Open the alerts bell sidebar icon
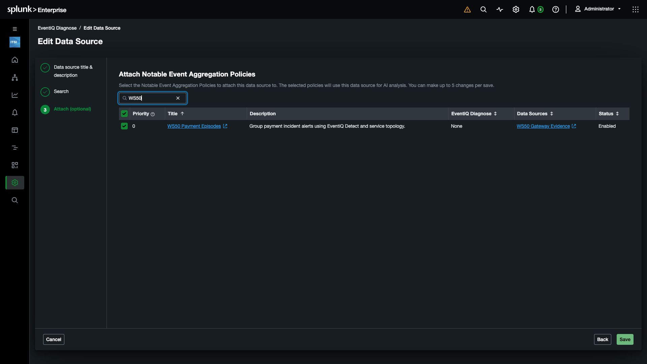 click(15, 113)
